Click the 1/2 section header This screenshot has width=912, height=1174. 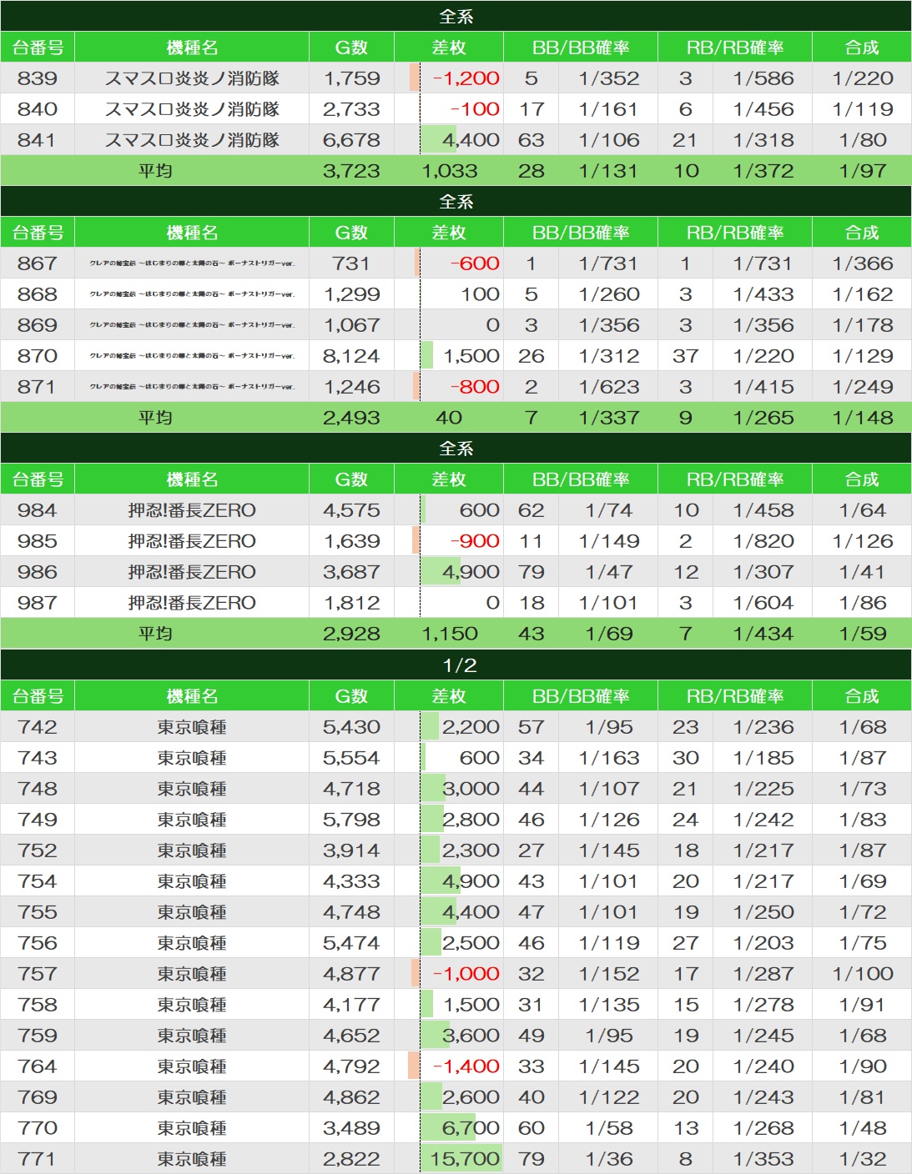click(x=456, y=665)
